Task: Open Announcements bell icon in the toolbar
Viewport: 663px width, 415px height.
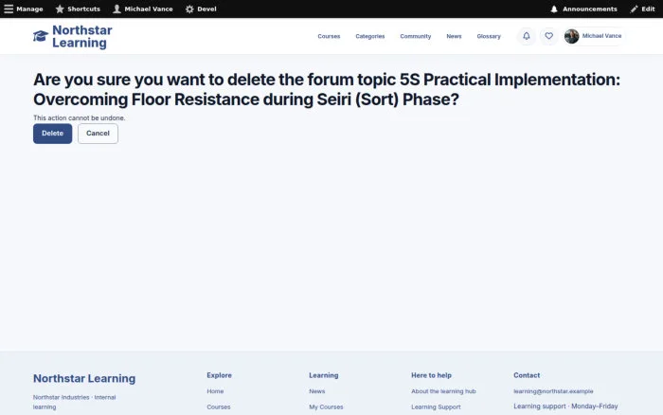Action: coord(554,9)
